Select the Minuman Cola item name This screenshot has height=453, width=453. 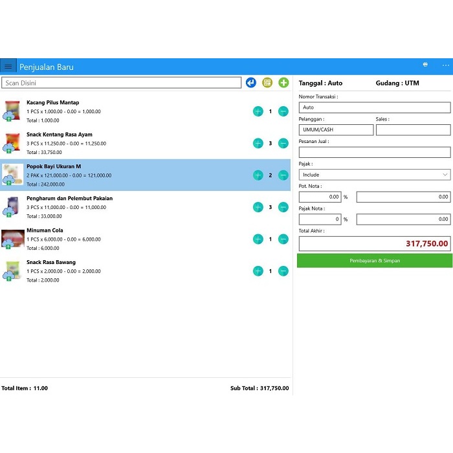(x=45, y=230)
